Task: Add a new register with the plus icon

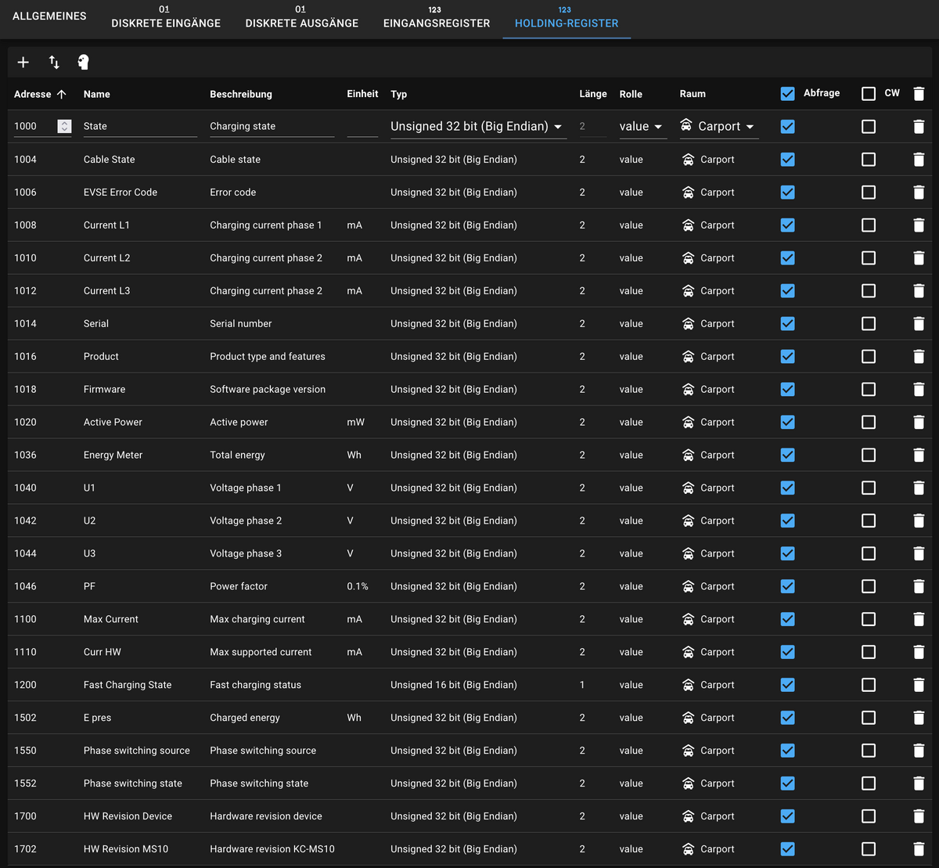Action: pyautogui.click(x=23, y=62)
